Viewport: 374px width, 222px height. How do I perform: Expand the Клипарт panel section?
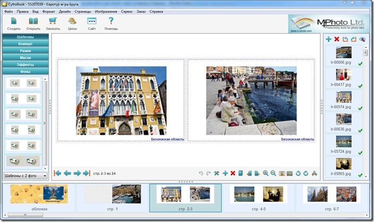pyautogui.click(x=24, y=44)
